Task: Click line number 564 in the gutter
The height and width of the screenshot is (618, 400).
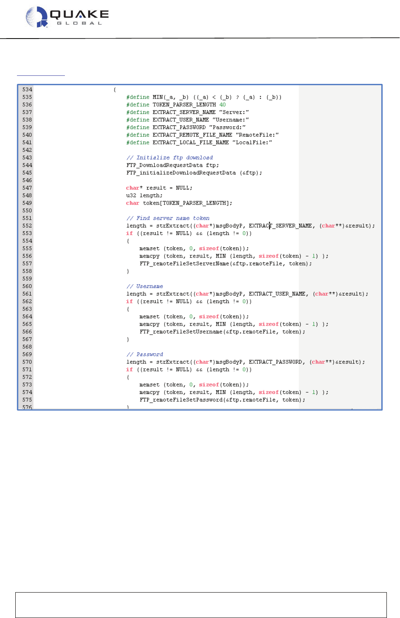Action: (x=27, y=317)
